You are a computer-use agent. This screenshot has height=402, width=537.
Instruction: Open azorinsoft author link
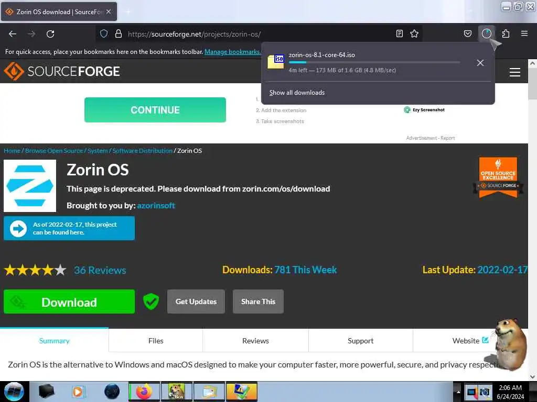[x=156, y=205]
